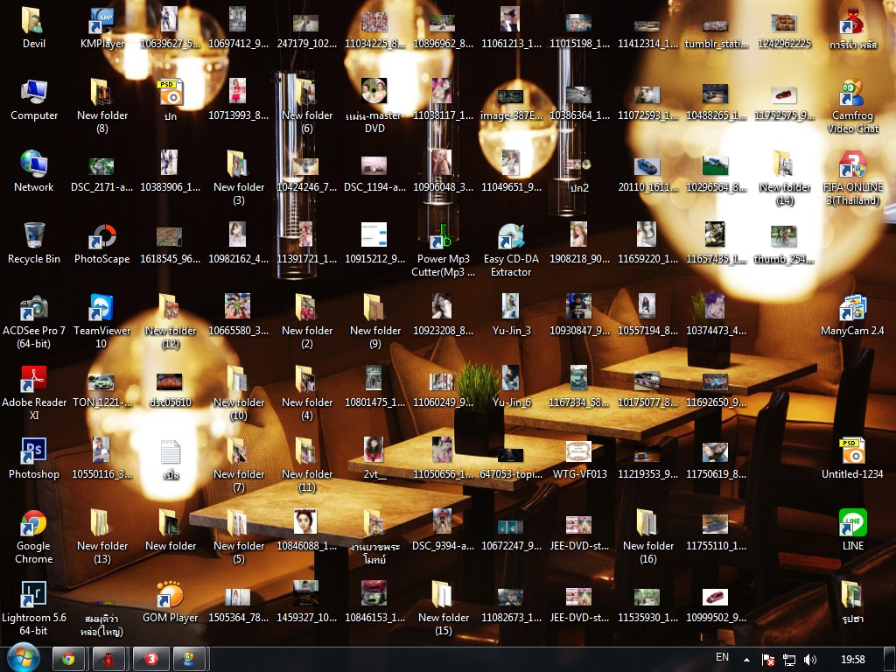The height and width of the screenshot is (672, 896).
Task: Launch the Photoshop shortcut
Action: [34, 458]
